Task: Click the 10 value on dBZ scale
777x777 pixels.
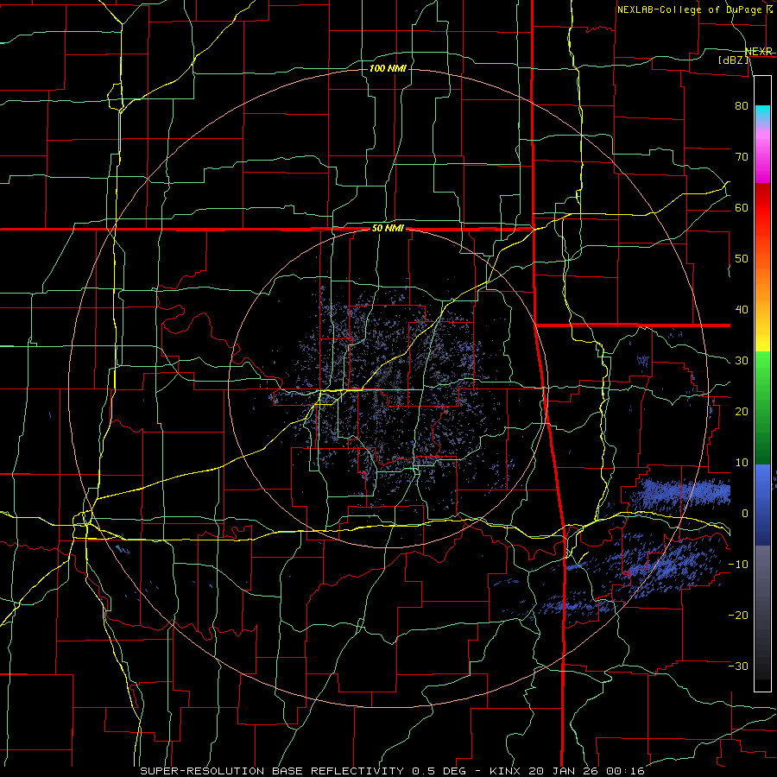Action: pyautogui.click(x=742, y=463)
